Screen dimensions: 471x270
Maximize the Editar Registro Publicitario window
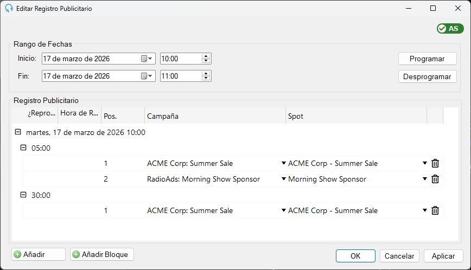[x=433, y=8]
